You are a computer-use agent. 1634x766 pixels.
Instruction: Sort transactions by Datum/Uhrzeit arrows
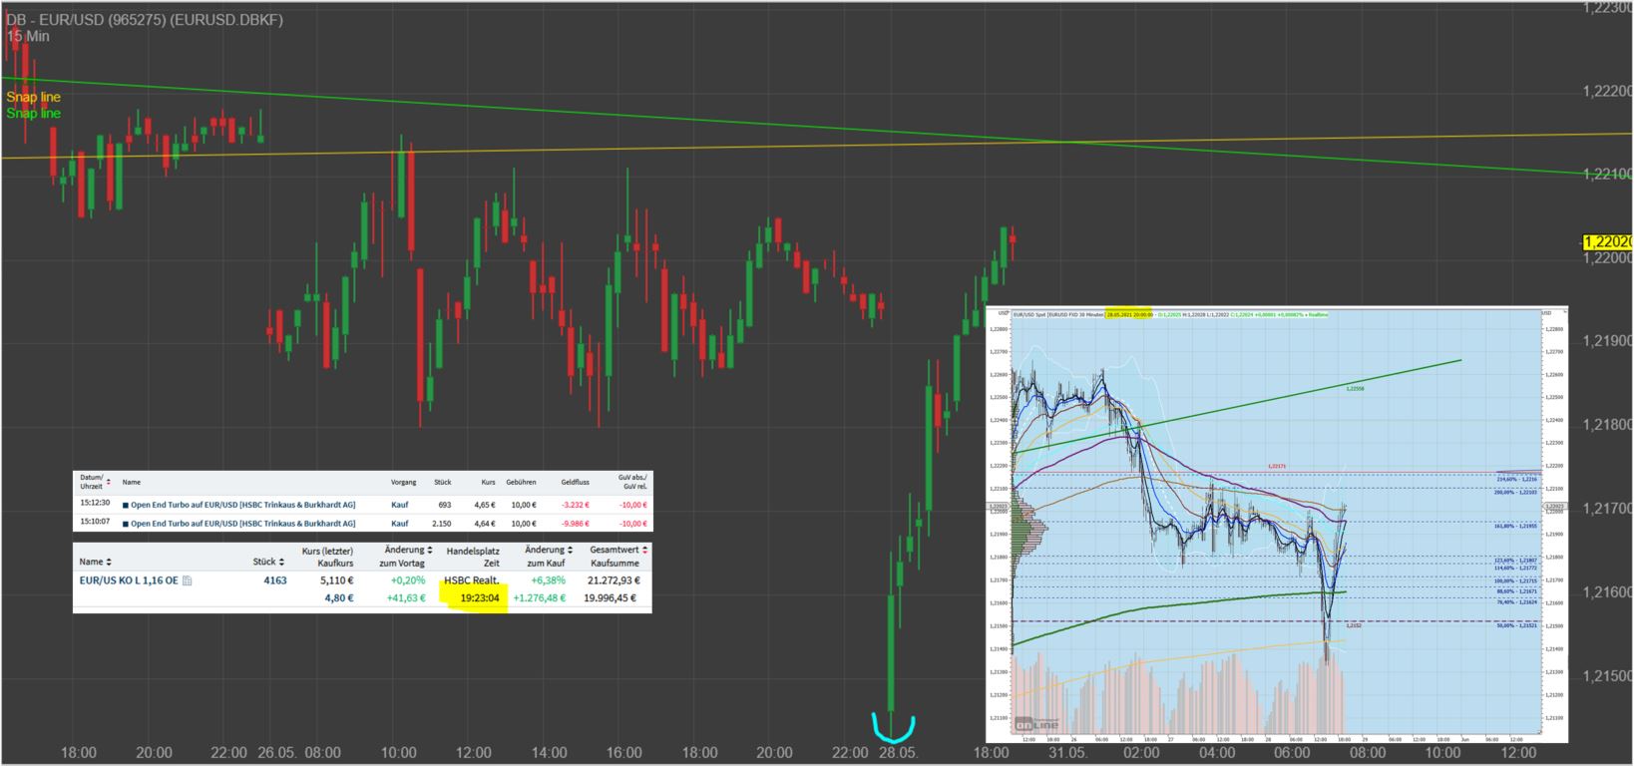[x=109, y=482]
